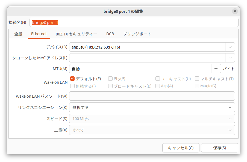Uncheck the デフォルト Wake on LAN checkbox
Viewport: 247px width, 162px height.
73,79
